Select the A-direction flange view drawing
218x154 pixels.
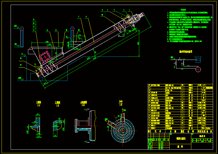pyautogui.click(x=85, y=126)
